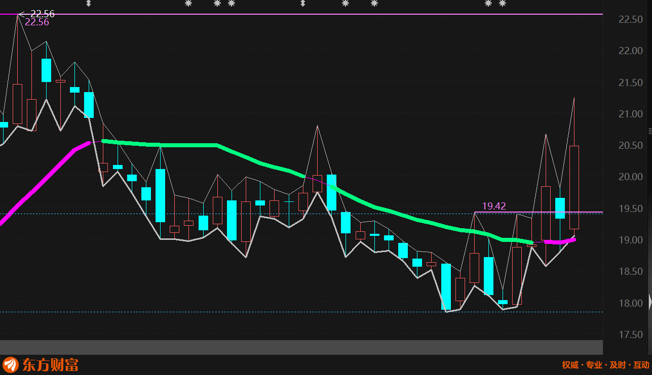Click the 19.00 price axis label

(x=631, y=240)
